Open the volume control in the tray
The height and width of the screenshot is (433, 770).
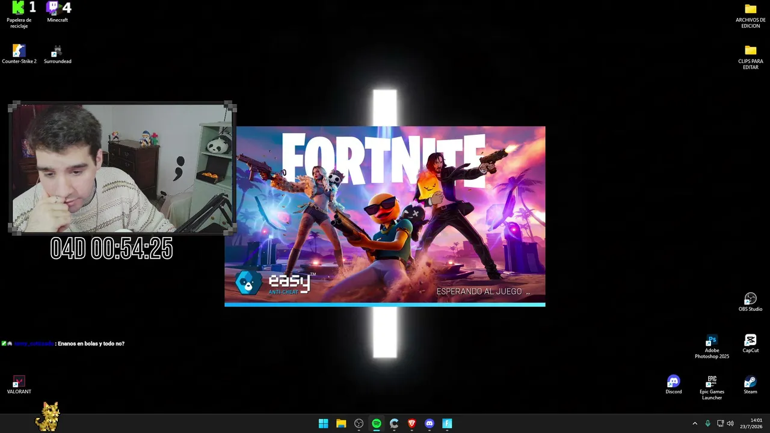point(730,423)
